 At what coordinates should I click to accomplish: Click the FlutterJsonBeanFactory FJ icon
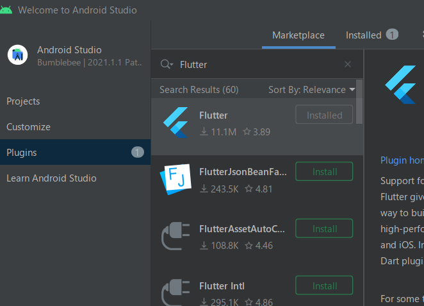pyautogui.click(x=175, y=179)
